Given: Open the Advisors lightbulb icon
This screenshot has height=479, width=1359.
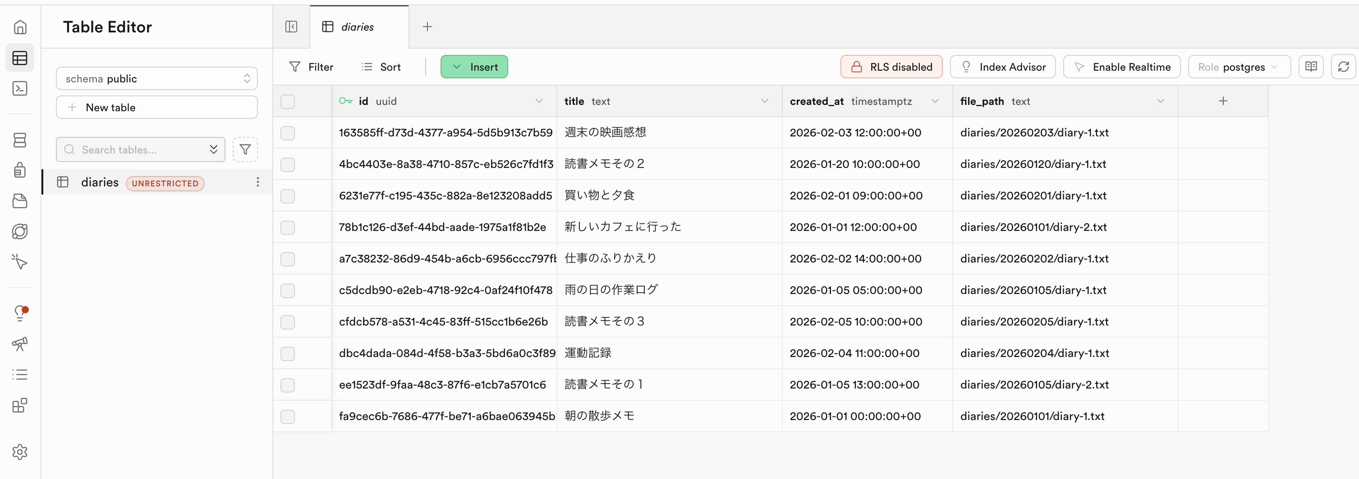Looking at the screenshot, I should click(19, 313).
